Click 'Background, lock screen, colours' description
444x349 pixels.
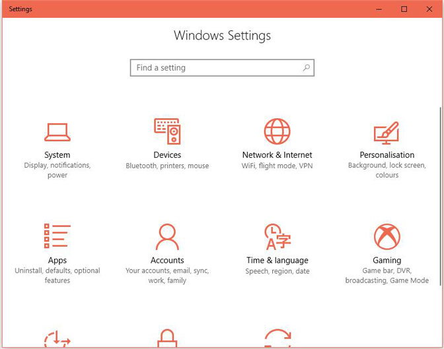(387, 170)
